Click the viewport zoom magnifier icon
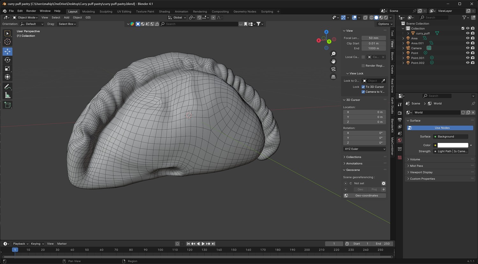This screenshot has height=264, width=478. (x=333, y=54)
